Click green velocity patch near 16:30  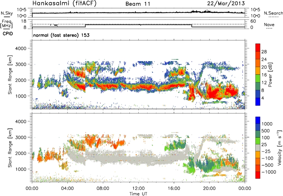click(x=178, y=144)
